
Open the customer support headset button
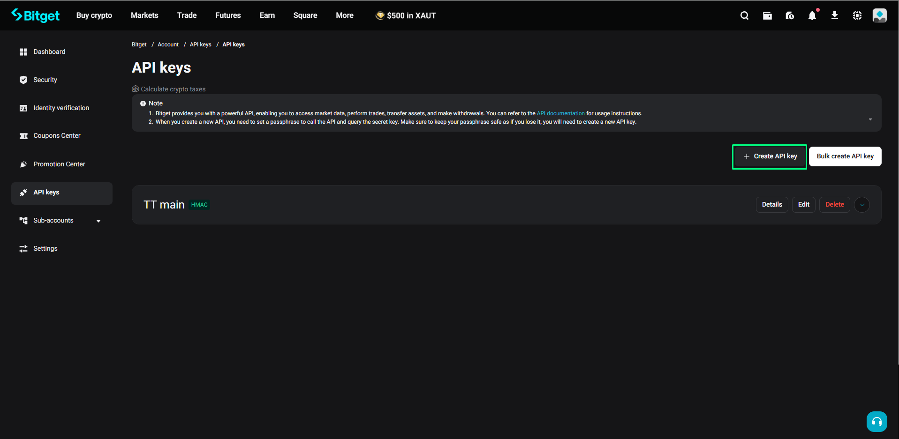(x=876, y=421)
